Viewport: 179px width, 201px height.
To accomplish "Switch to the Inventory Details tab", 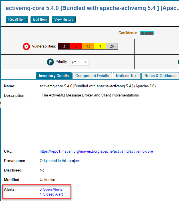I will (54, 76).
